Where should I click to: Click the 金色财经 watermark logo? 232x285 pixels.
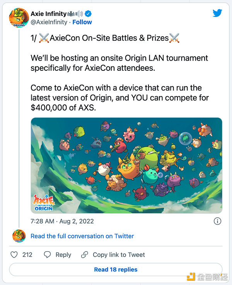coord(208,276)
